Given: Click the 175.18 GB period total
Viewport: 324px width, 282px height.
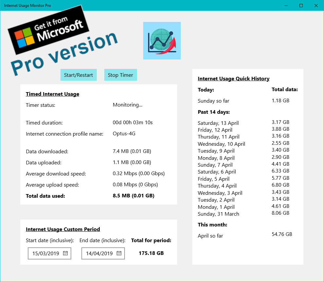Looking at the screenshot, I should (x=151, y=253).
